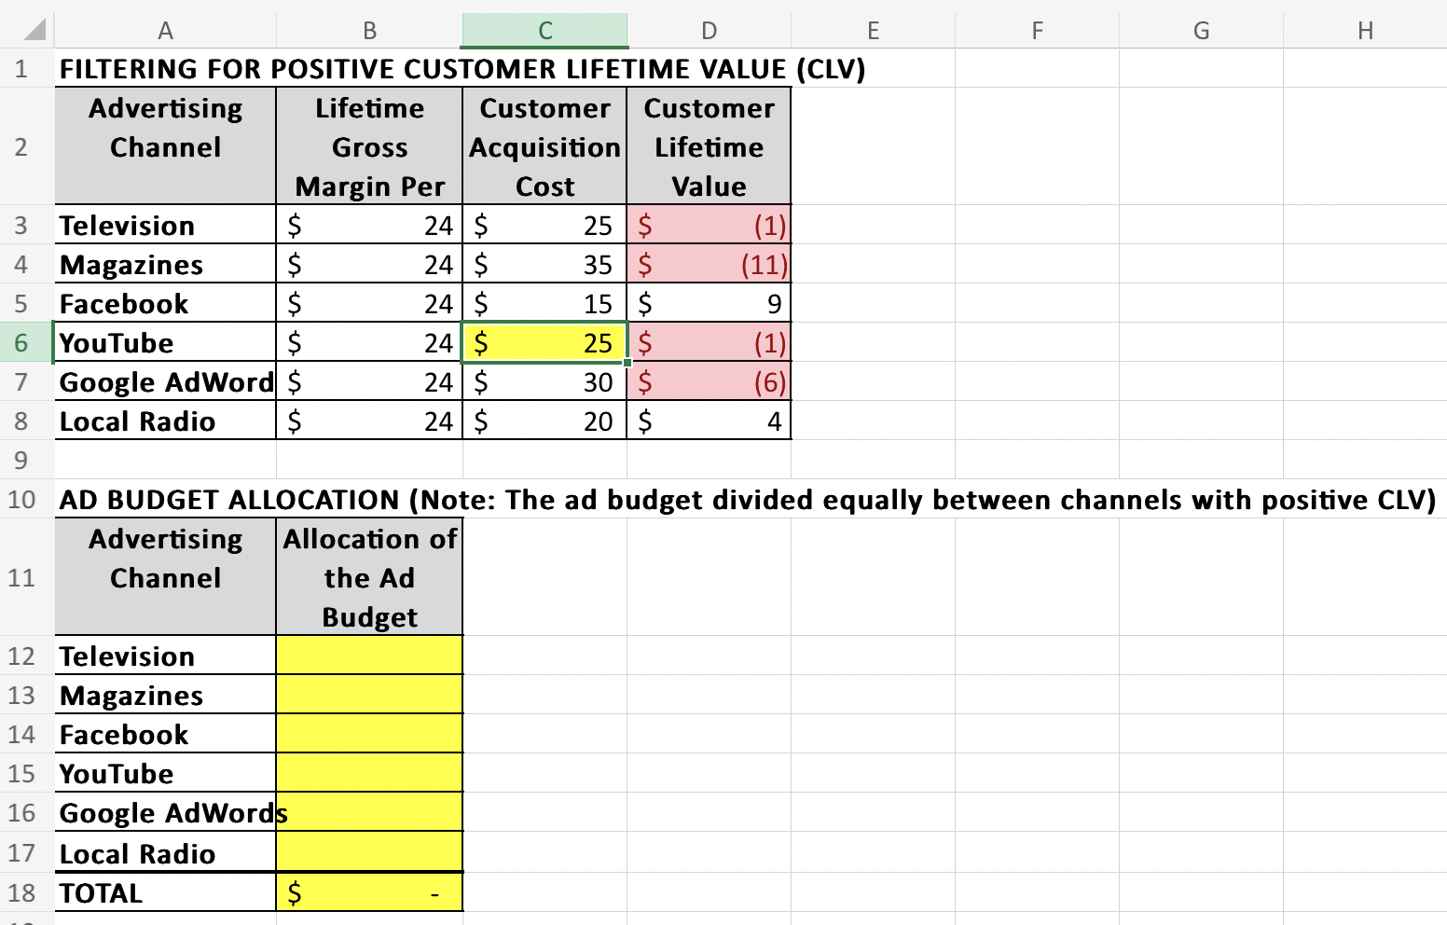Click Google AdWords' yellow budget allocation cell
1447x925 pixels.
click(x=369, y=812)
